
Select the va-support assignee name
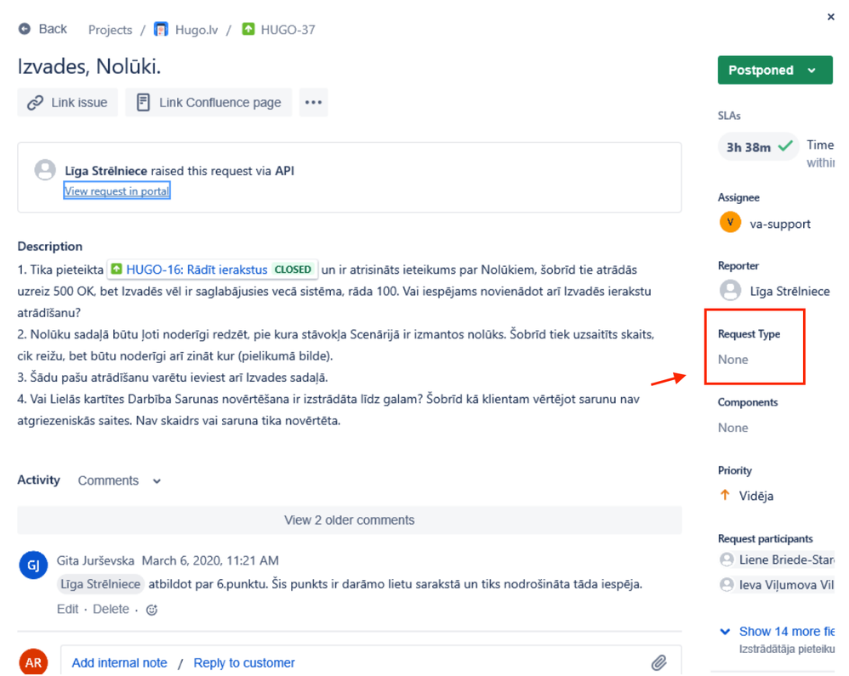(x=780, y=224)
